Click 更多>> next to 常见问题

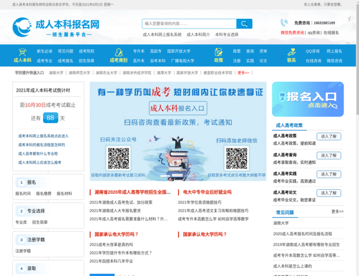(x=337, y=211)
